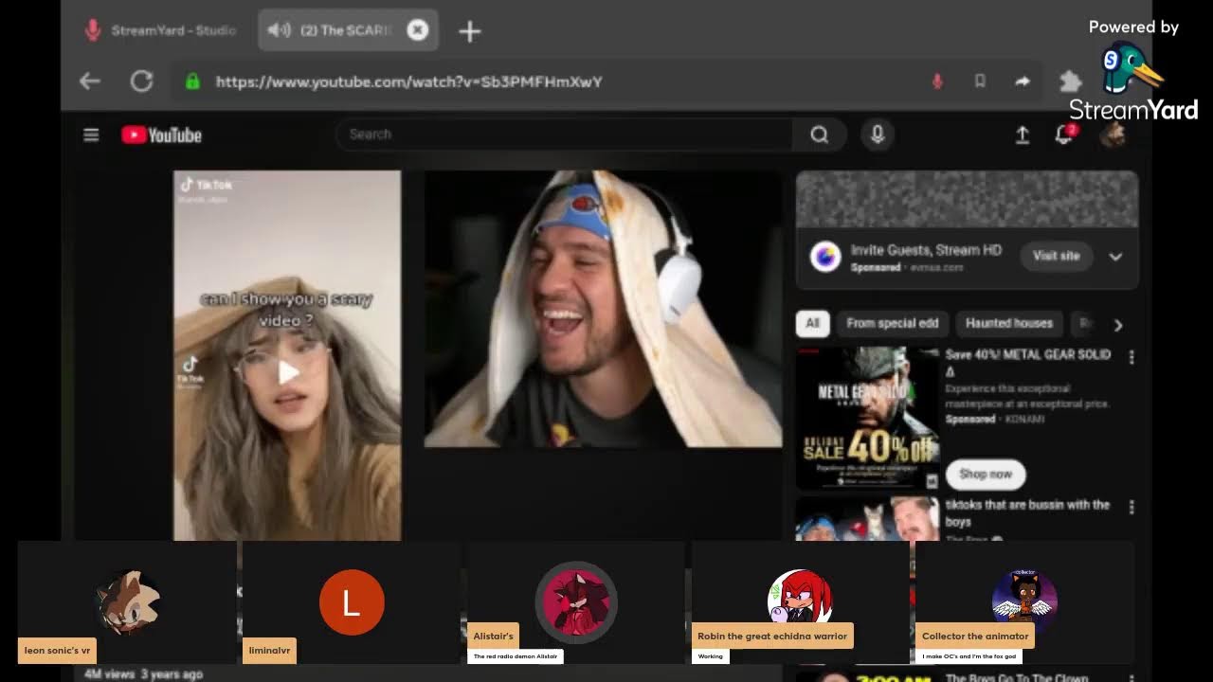Viewport: 1213px width, 682px height.
Task: Click the ad profile circle icon
Action: [x=825, y=257]
